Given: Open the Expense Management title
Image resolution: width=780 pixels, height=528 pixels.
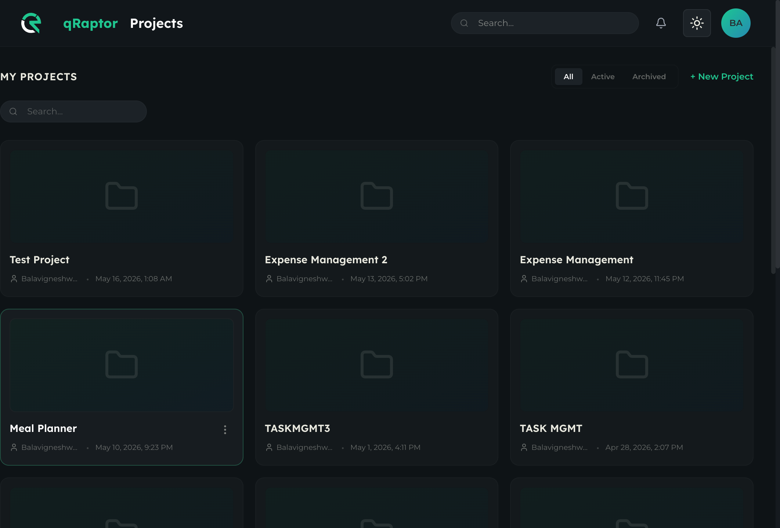Looking at the screenshot, I should 577,260.
